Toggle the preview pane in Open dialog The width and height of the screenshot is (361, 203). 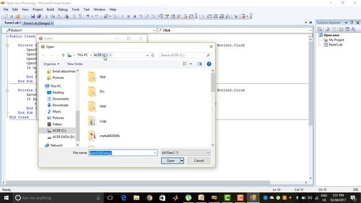[199, 64]
